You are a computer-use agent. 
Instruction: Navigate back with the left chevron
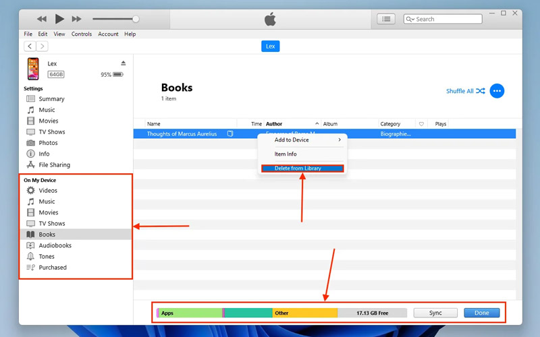(30, 47)
